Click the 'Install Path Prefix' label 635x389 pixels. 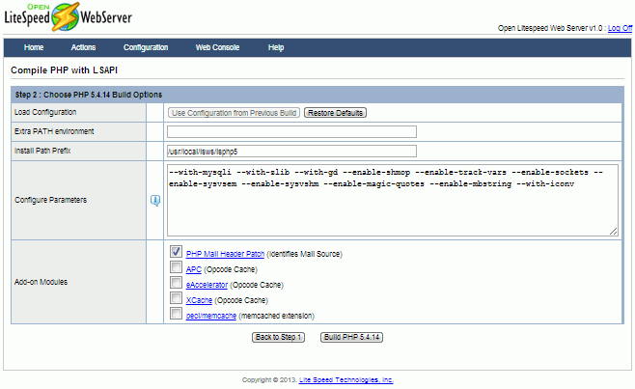coord(42,151)
